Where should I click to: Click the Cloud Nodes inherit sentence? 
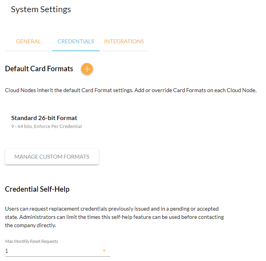pos(69,90)
